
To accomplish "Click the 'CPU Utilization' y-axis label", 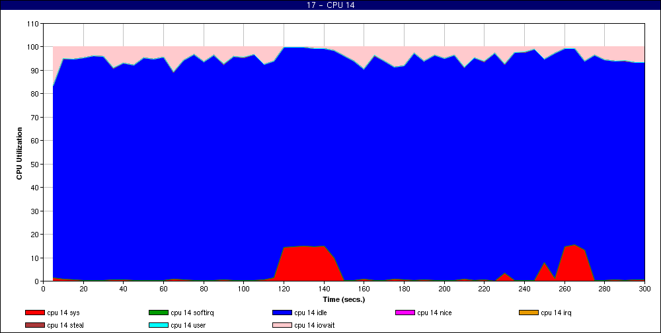I will [x=19, y=153].
